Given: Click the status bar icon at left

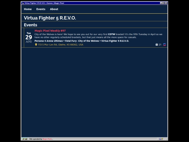Looking at the screenshot, I should (25, 139).
